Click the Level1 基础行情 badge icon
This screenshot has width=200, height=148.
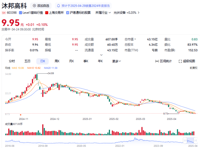pyautogui.click(x=20, y=13)
